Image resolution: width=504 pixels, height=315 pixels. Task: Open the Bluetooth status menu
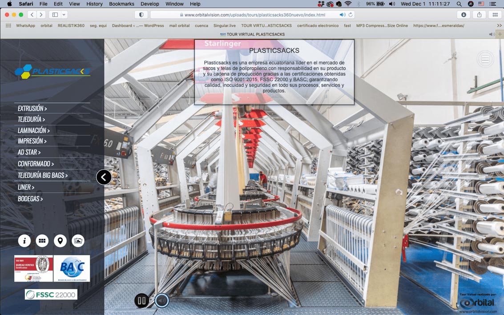(x=359, y=4)
